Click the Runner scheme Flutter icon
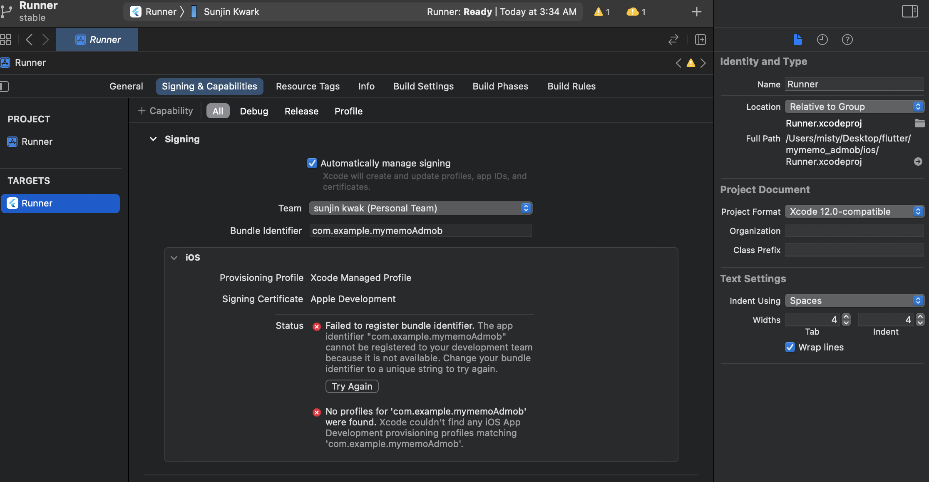929x482 pixels. [x=136, y=12]
